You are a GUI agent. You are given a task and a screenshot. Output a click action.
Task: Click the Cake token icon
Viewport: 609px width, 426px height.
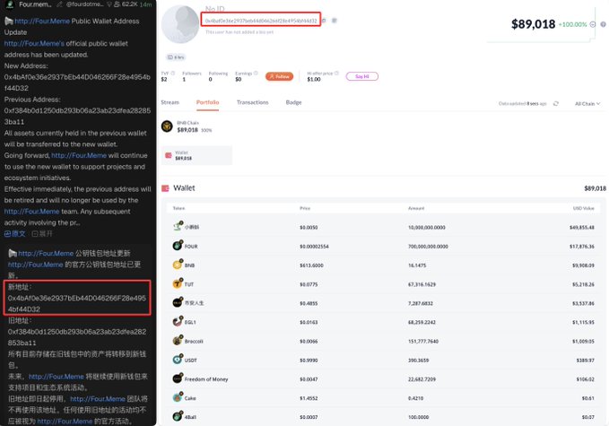pyautogui.click(x=178, y=397)
